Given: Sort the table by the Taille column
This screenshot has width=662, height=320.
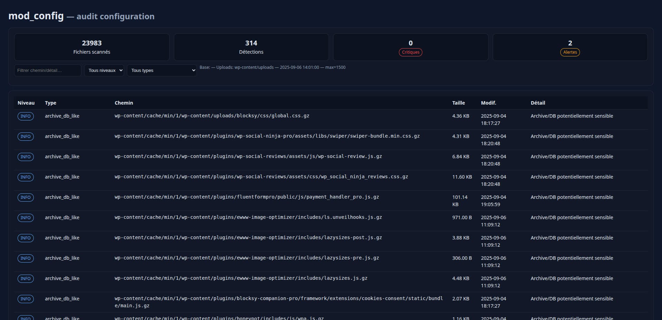Looking at the screenshot, I should coord(458,103).
